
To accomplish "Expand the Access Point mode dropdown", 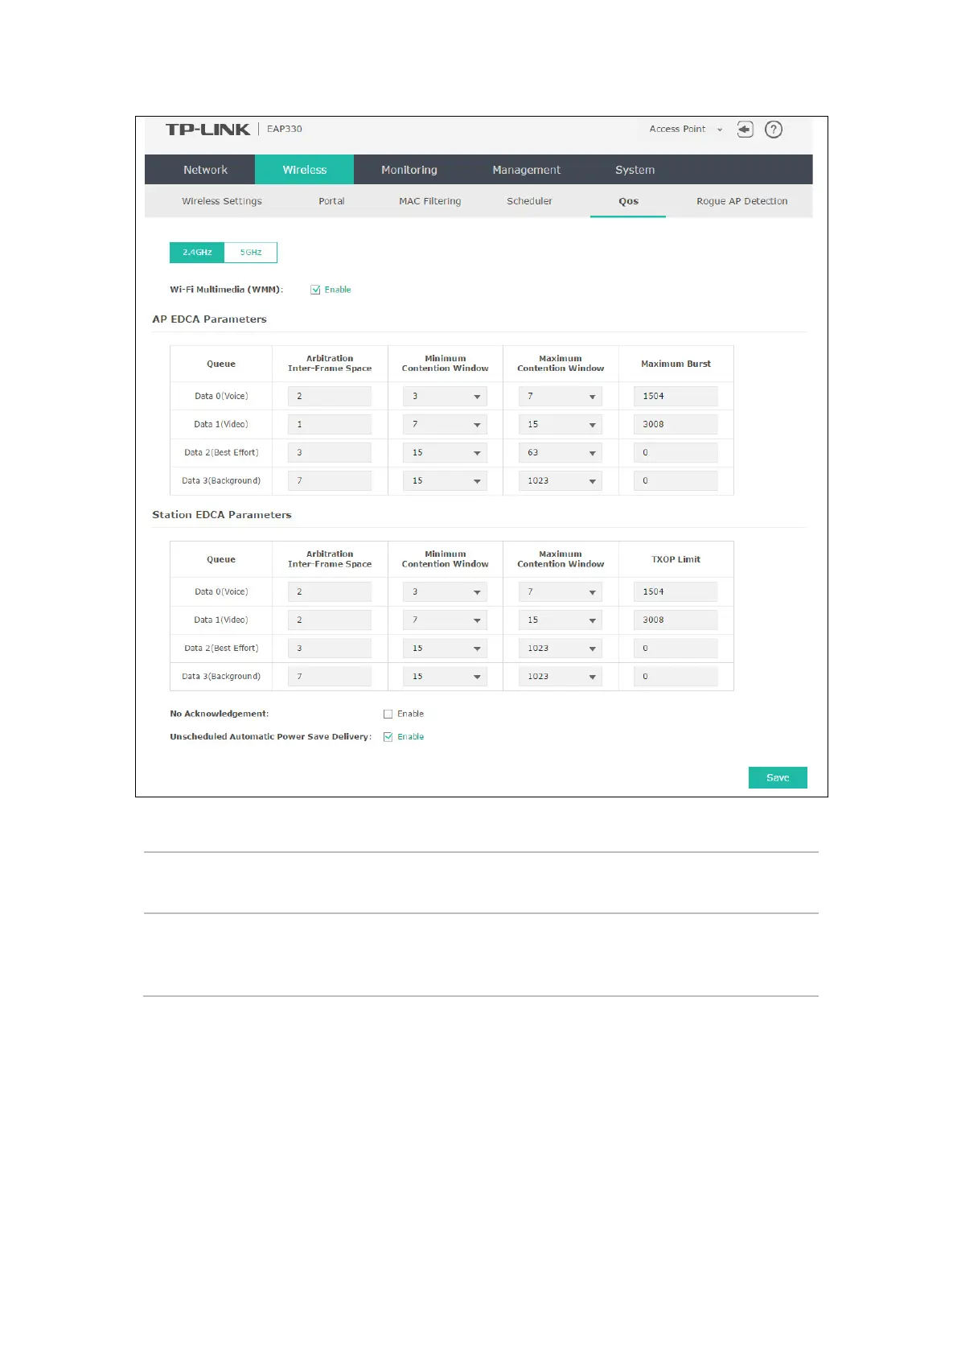I will [x=686, y=129].
